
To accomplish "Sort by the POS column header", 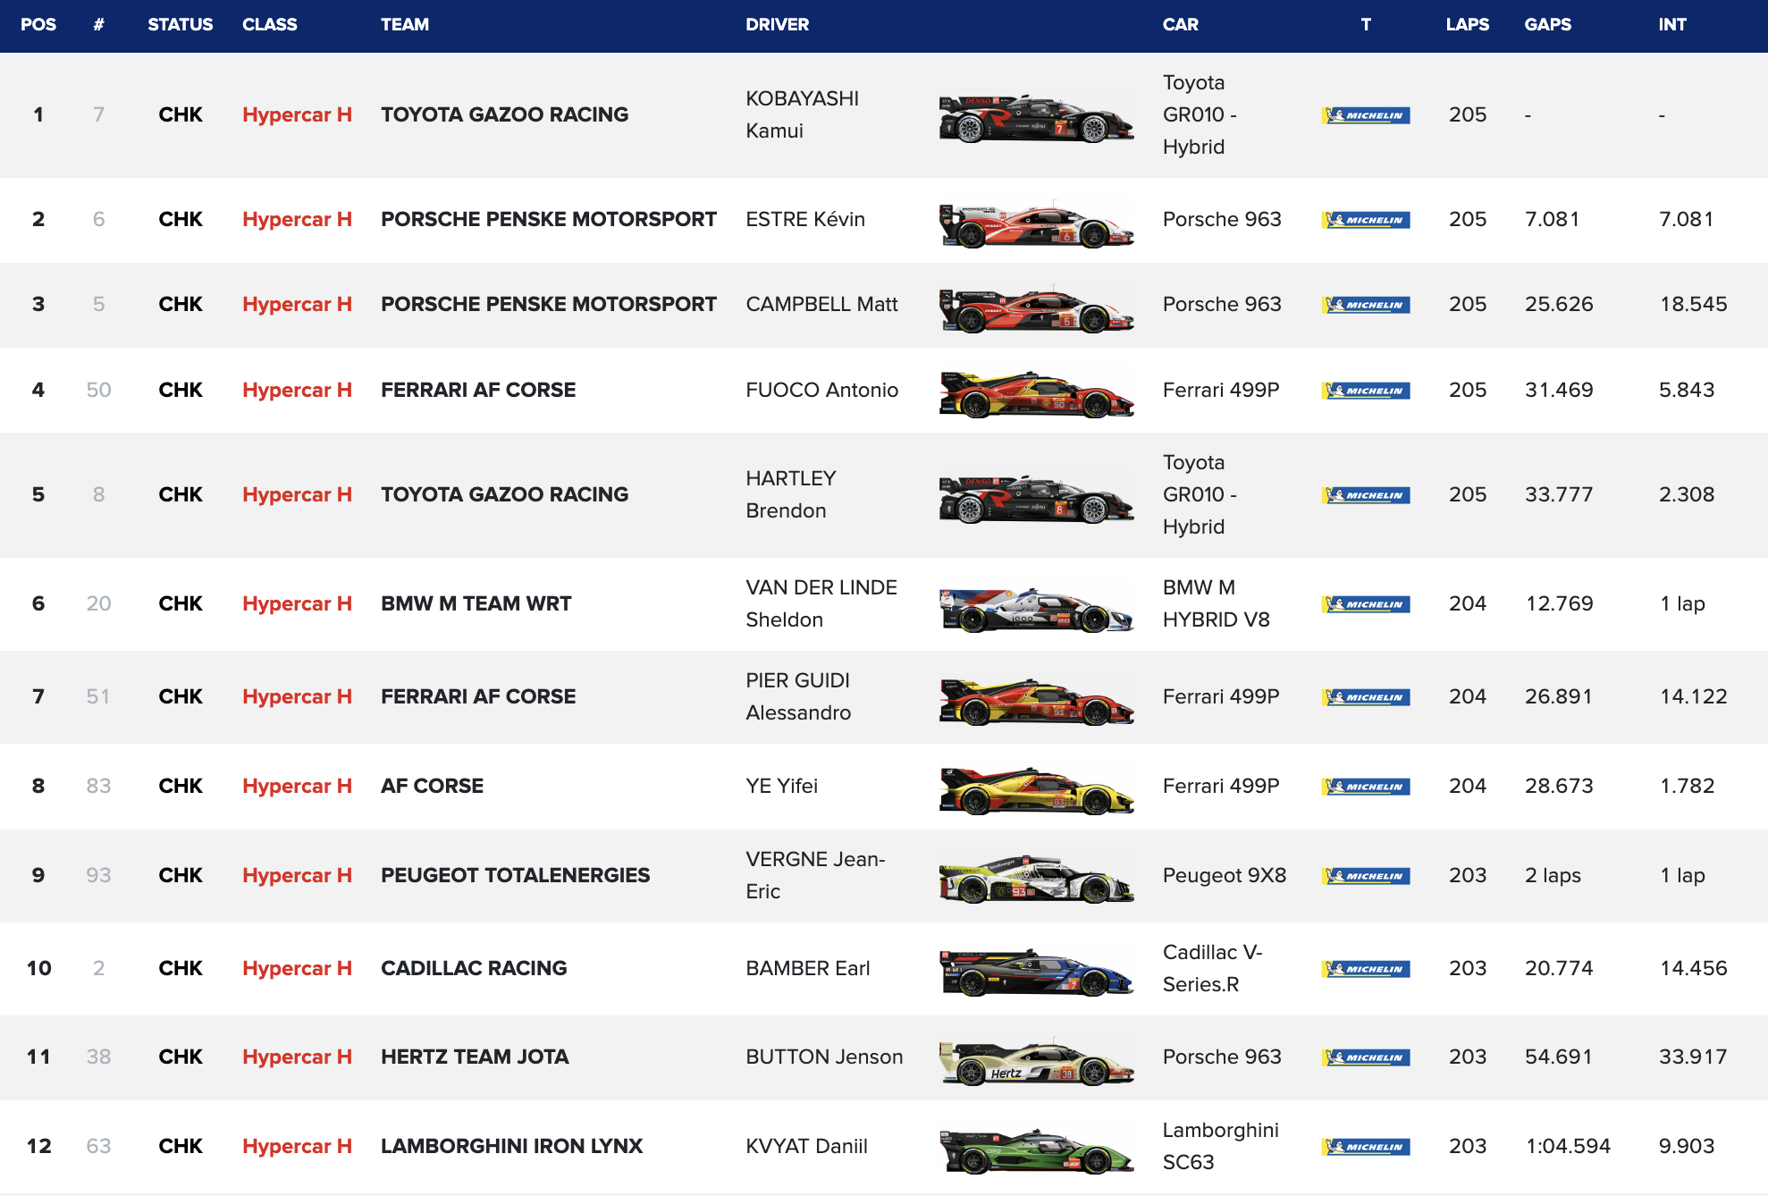I will [x=38, y=25].
